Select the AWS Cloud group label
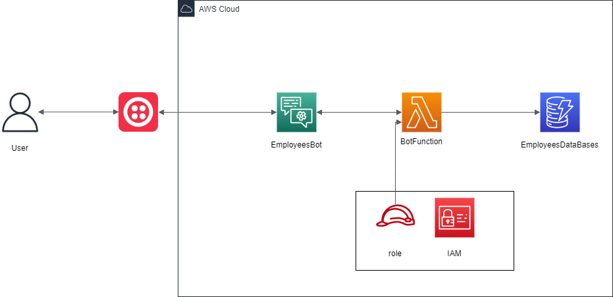This screenshot has width=613, height=297. tap(219, 9)
